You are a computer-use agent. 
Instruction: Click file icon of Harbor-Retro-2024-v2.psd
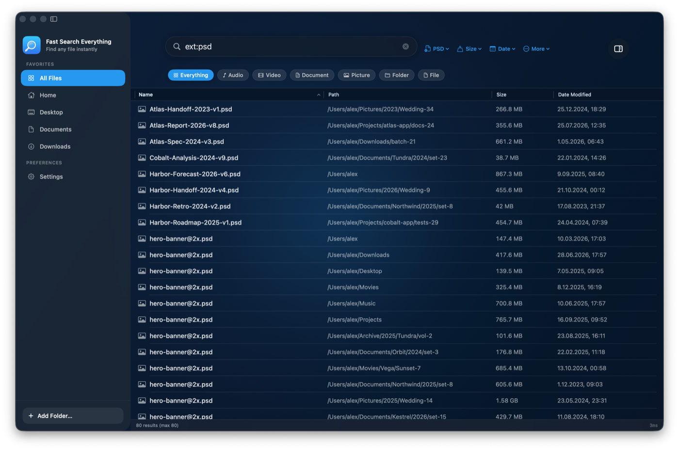[x=142, y=206]
